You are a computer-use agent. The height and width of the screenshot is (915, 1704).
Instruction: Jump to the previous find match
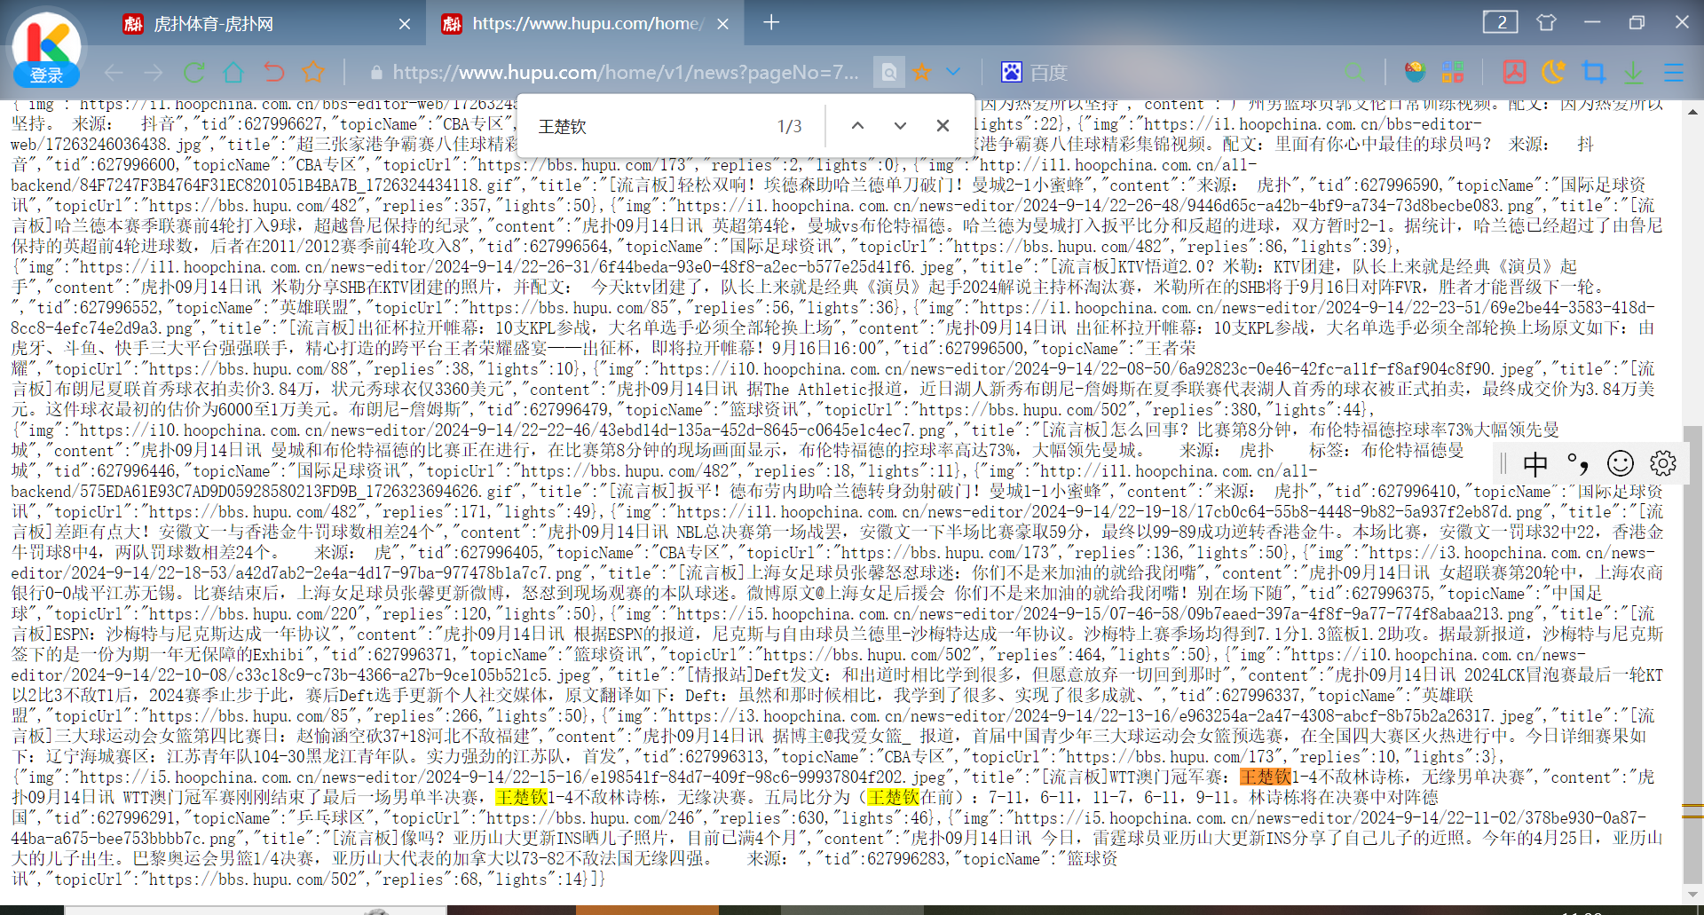[857, 126]
